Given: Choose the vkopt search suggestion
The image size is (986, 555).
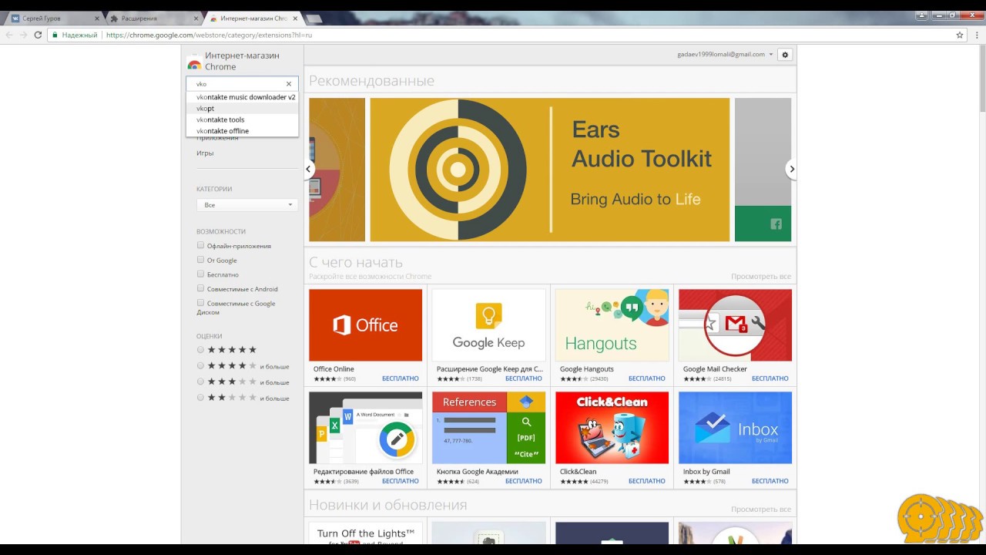Looking at the screenshot, I should pos(242,109).
